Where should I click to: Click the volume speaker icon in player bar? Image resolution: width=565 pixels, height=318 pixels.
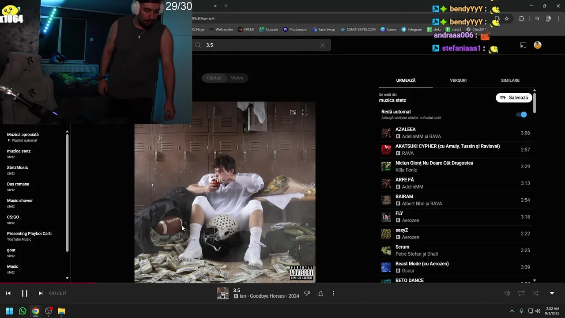pyautogui.click(x=507, y=293)
